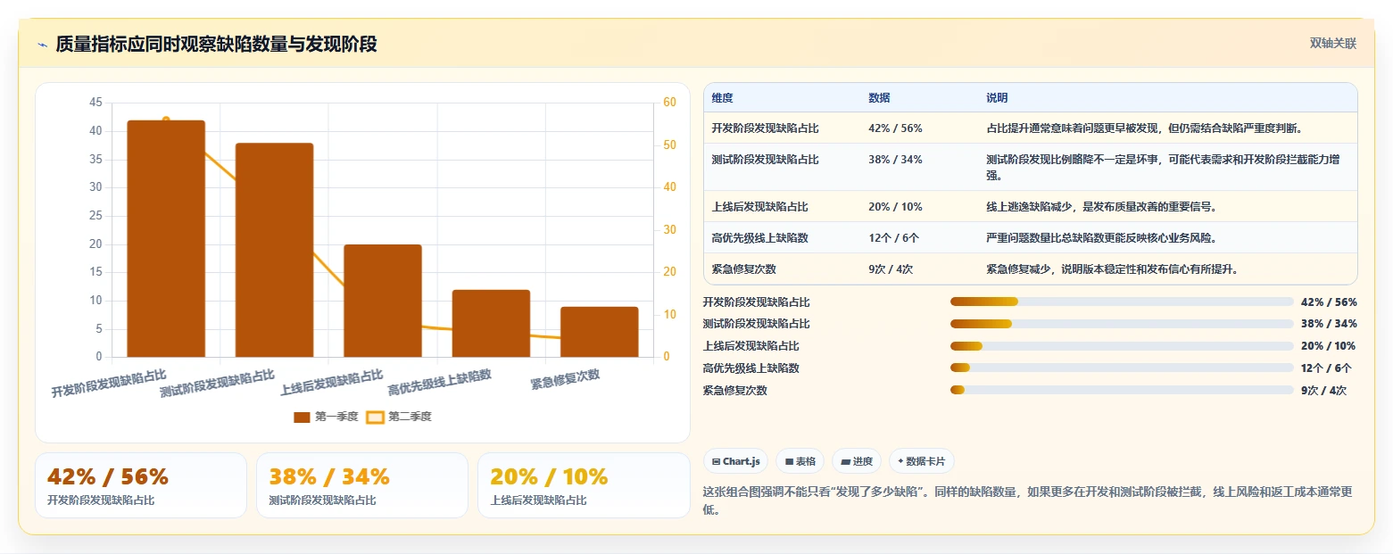Click 测试阶段发现缺陷占比 in the table's second row
This screenshot has width=1393, height=554.
pos(765,160)
